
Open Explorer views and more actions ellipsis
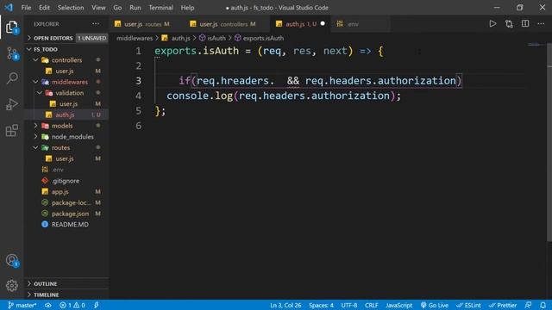[96, 24]
